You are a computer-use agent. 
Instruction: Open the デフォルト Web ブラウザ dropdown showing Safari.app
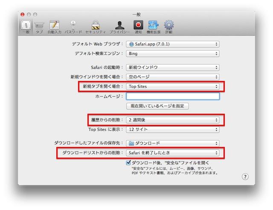[173, 44]
